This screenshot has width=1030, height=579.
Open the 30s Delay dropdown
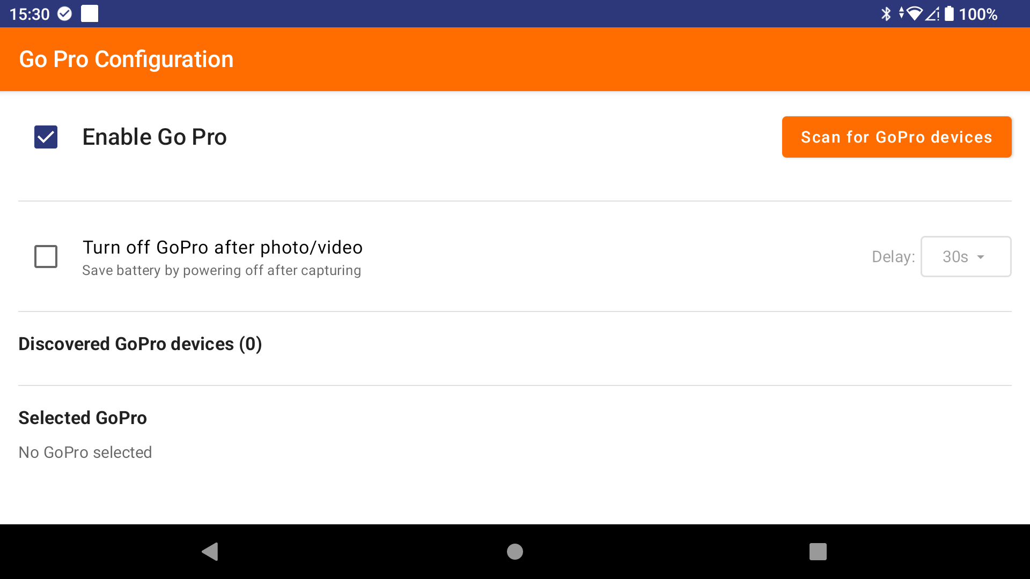[x=966, y=257]
